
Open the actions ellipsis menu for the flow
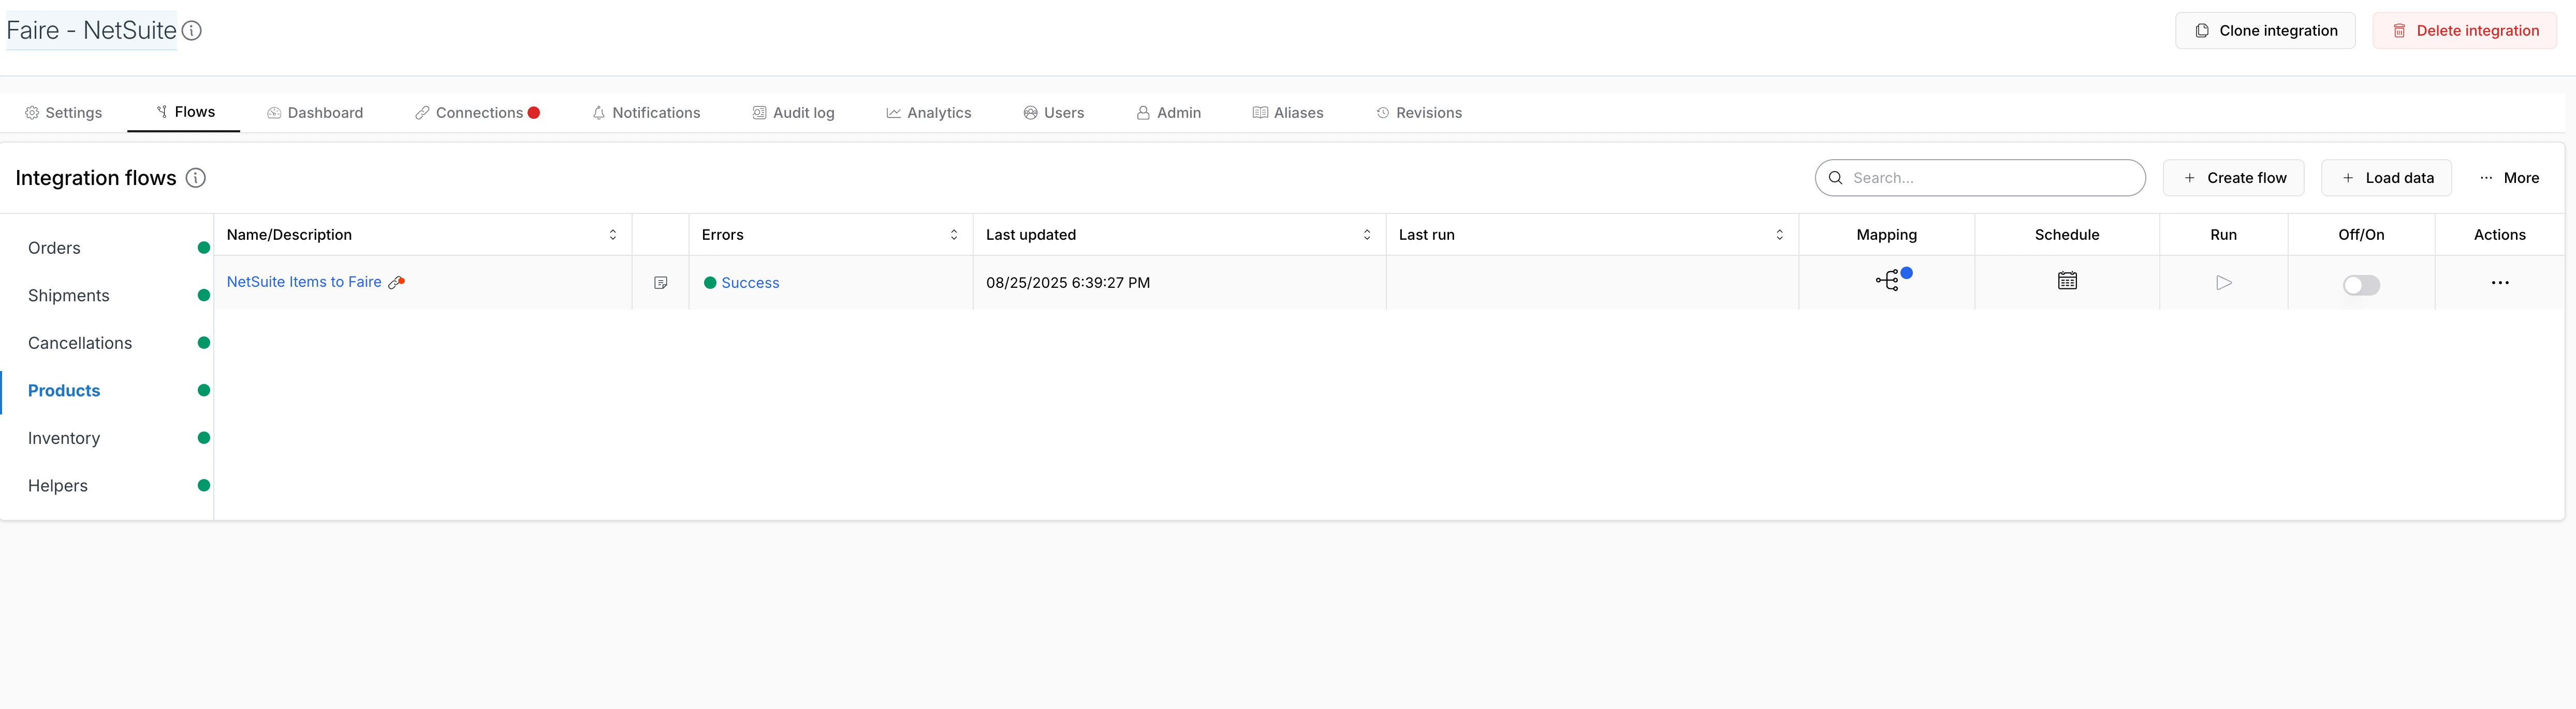(x=2500, y=283)
